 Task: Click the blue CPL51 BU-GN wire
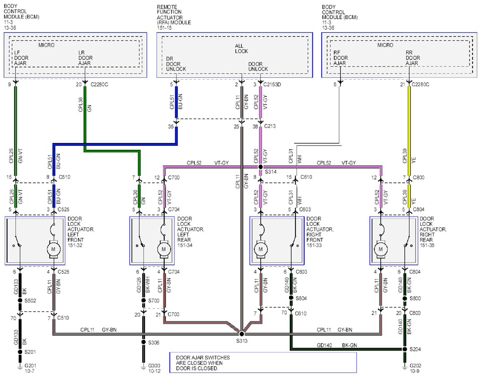point(176,102)
